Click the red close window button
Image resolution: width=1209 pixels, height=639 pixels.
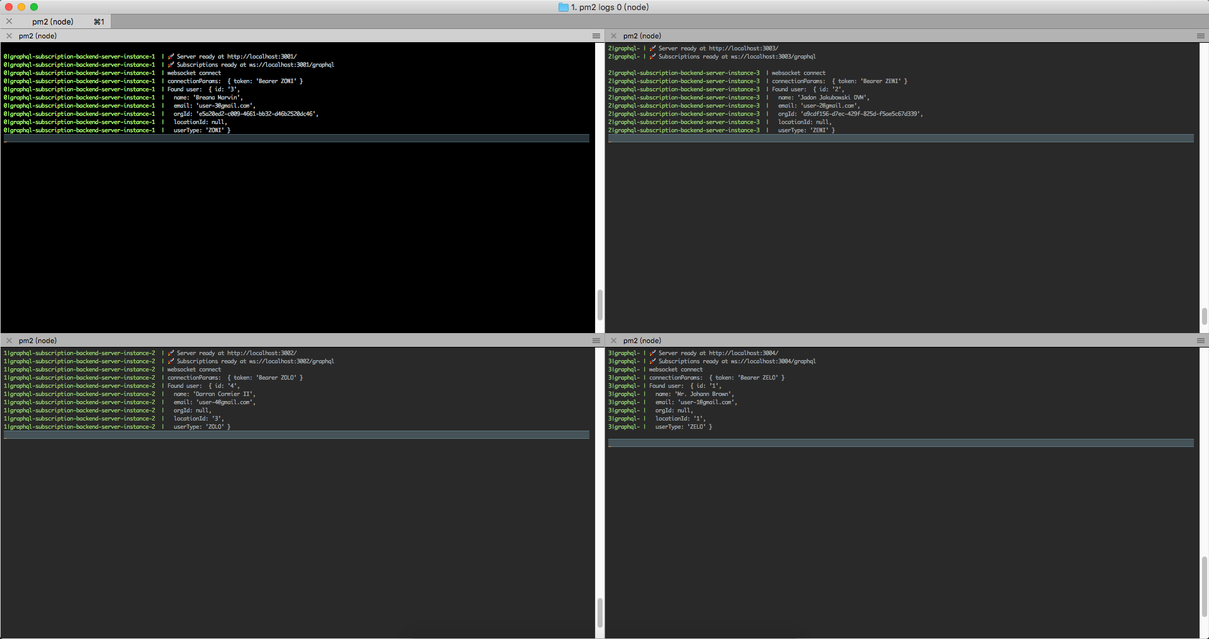point(9,7)
